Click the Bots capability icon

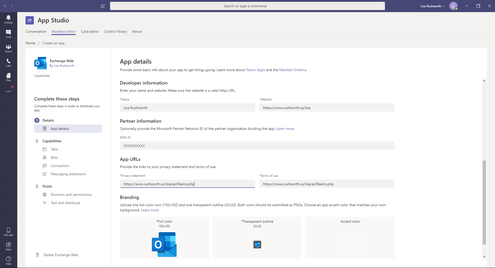[x=45, y=157]
